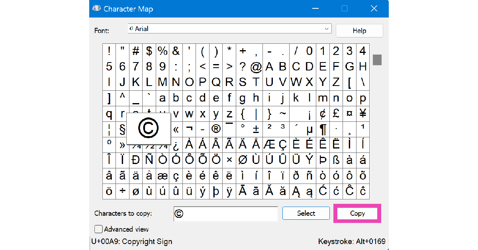This screenshot has width=478, height=250.
Task: Select the micro sign µ character
Action: [310, 129]
